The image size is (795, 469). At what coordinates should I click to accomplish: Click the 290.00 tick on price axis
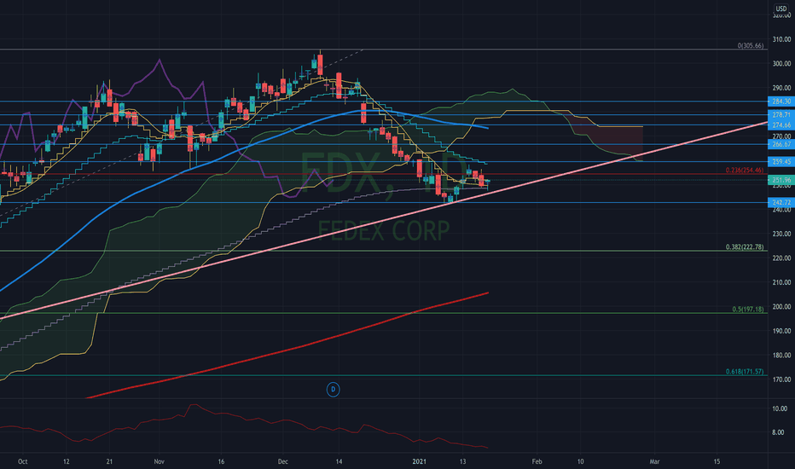781,88
